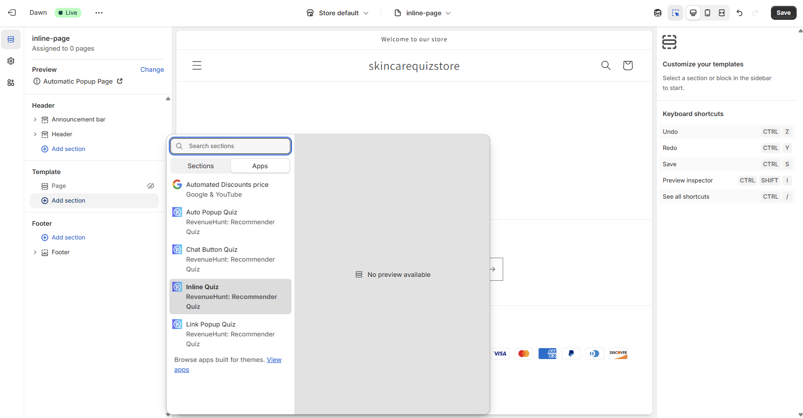This screenshot has height=418, width=803.
Task: Click the Search sections input field
Action: [x=236, y=146]
